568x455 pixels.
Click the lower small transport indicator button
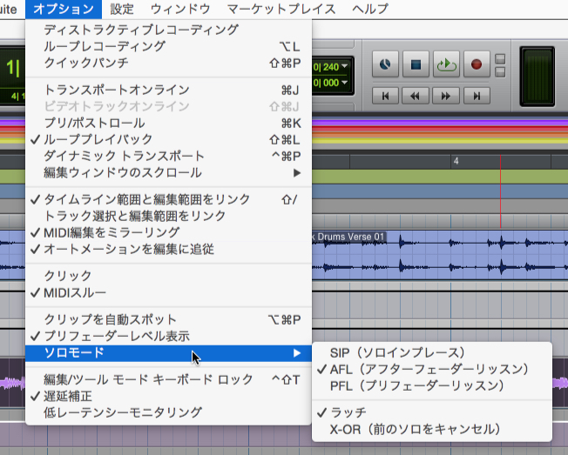tap(500, 72)
